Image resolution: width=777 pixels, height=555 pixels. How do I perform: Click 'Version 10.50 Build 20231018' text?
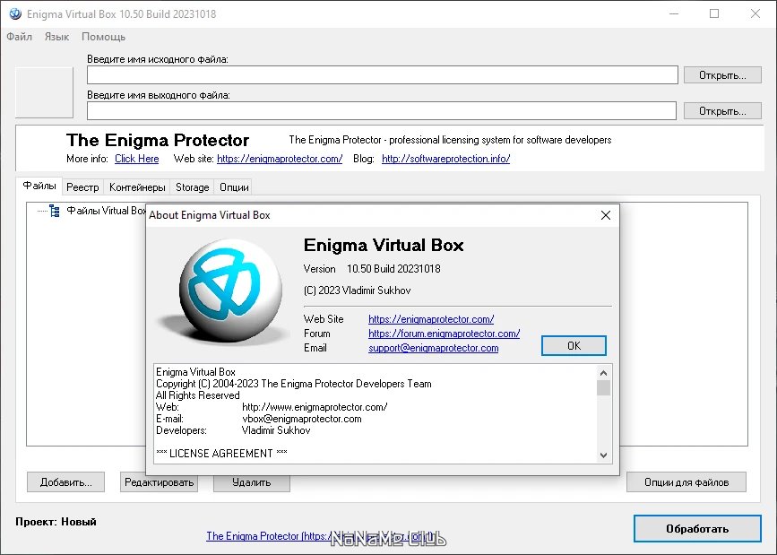tap(372, 269)
